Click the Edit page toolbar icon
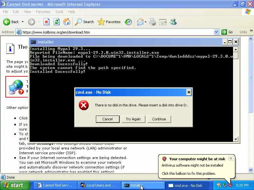Image resolution: width=254 pixels, height=190 pixels. (163, 22)
